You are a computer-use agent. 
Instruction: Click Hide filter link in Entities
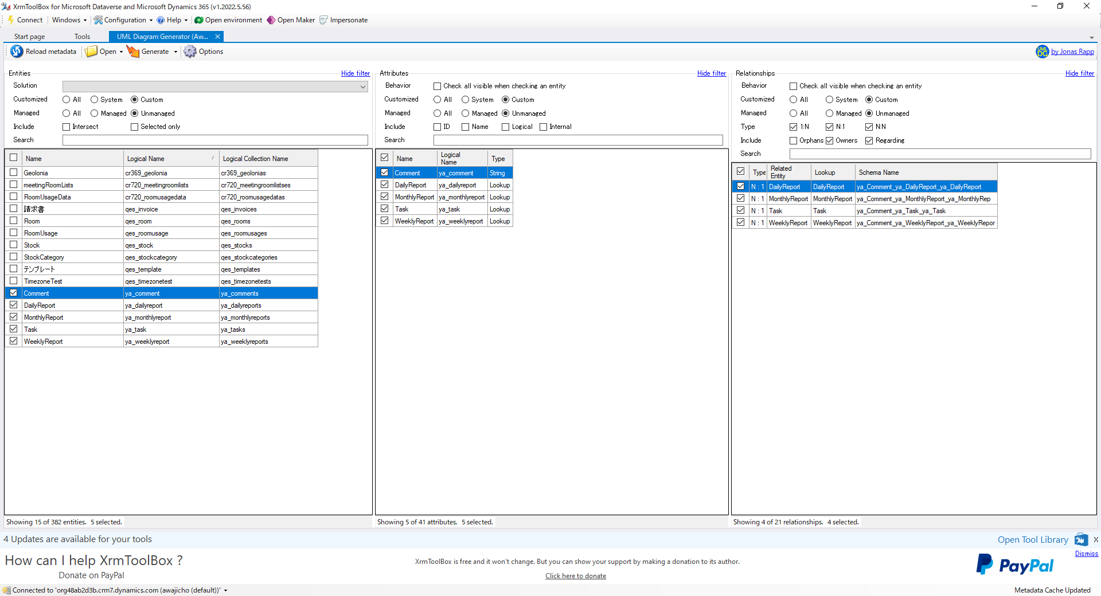[356, 73]
